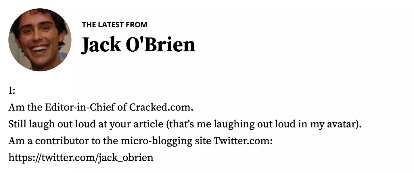Click the word "Twitter.com:" in the bio
The width and height of the screenshot is (414, 173).
243,141
